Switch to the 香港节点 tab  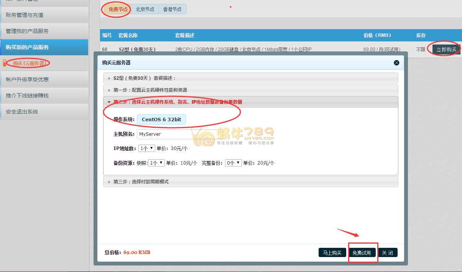173,9
